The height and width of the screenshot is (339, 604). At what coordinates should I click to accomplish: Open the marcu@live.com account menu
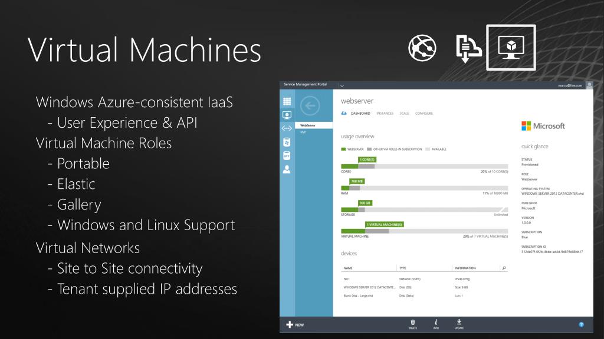coord(570,86)
